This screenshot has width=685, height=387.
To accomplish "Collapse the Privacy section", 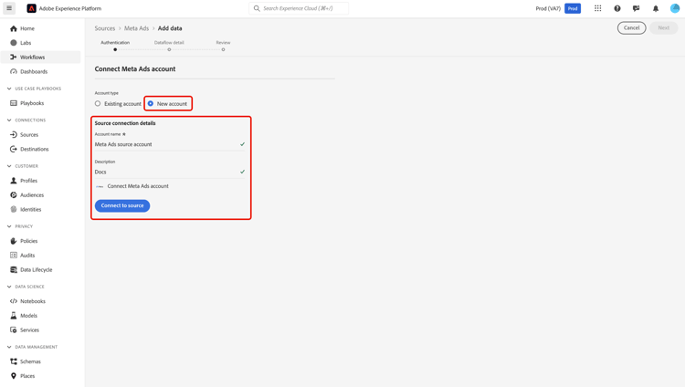I will (9, 226).
